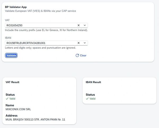The image size is (159, 128).
Task: Focus the IBAN input field
Action: 40,43
